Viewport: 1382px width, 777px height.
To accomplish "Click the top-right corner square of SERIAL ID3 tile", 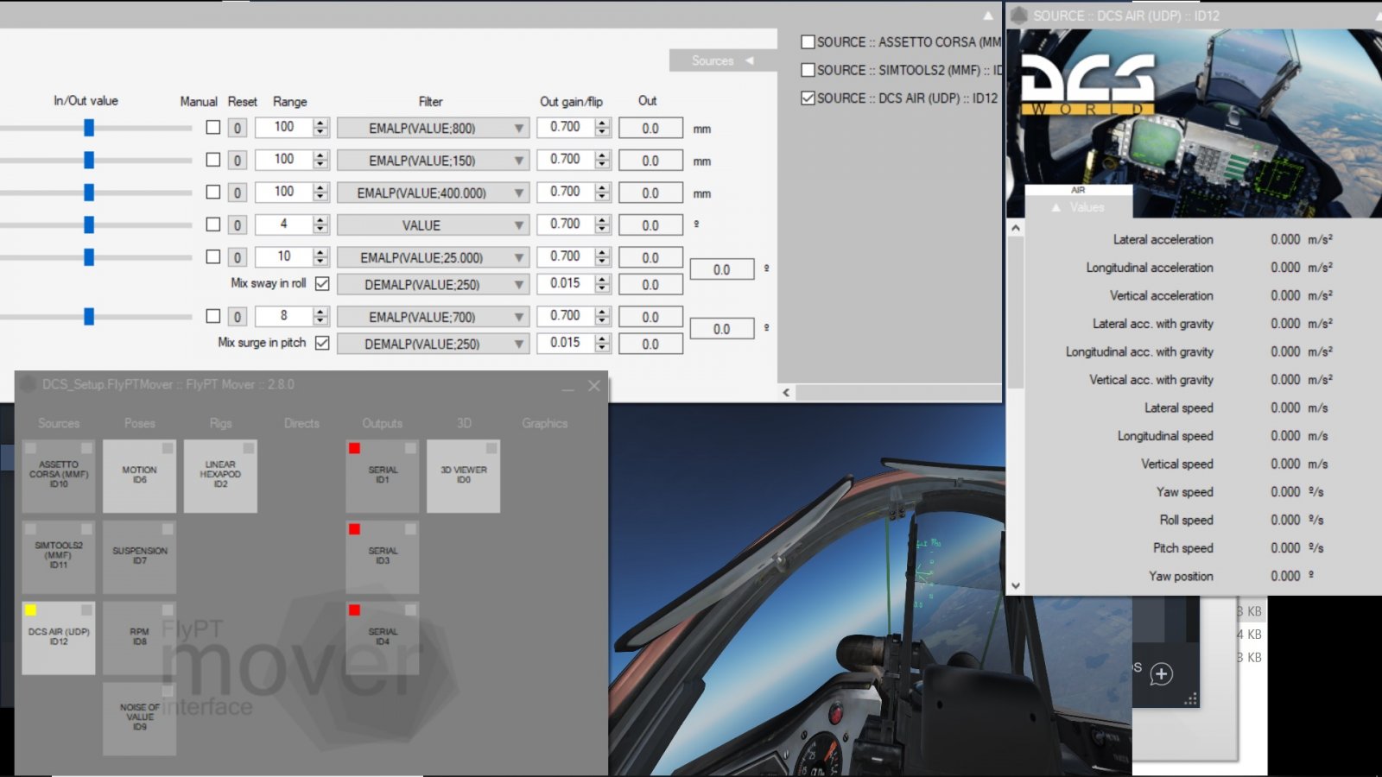I will coord(410,529).
